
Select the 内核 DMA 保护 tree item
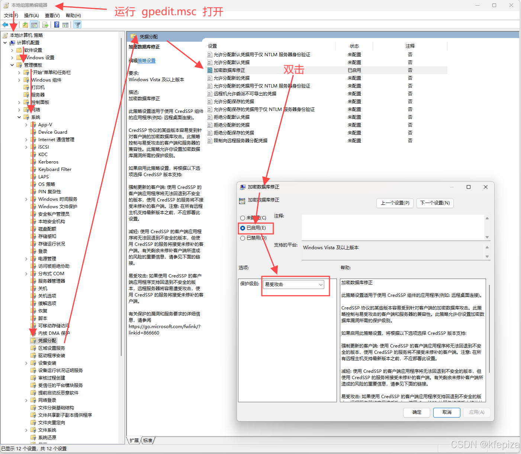click(x=54, y=333)
